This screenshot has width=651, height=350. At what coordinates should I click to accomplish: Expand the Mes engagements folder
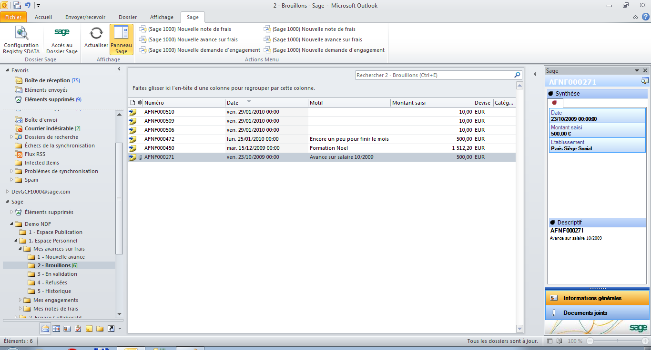coord(20,300)
